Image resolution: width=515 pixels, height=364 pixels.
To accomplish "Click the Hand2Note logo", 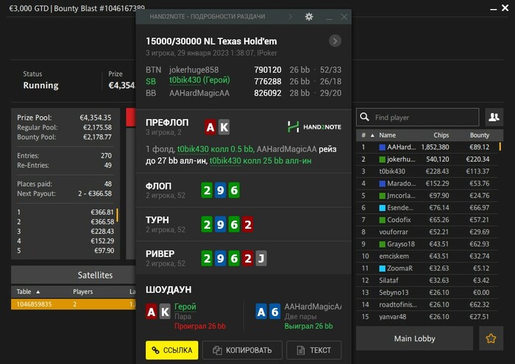I will point(314,127).
